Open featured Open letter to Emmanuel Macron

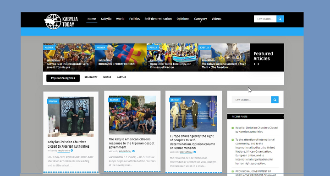[170, 65]
